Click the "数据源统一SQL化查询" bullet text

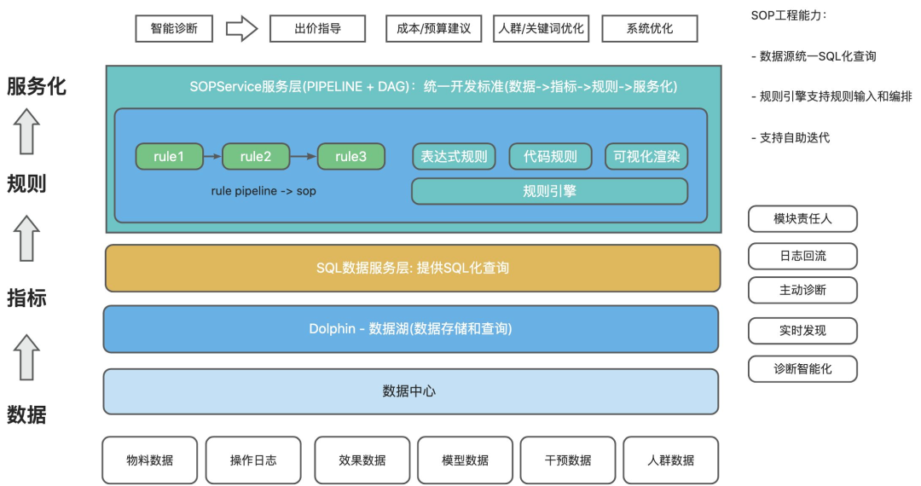[818, 56]
